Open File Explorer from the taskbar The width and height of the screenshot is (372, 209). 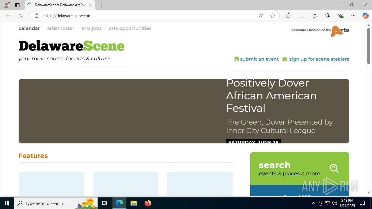coord(134,203)
